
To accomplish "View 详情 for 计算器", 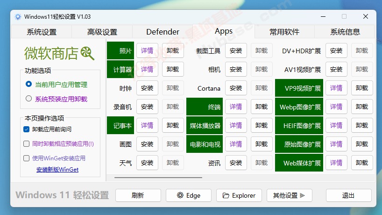I will (x=147, y=69).
